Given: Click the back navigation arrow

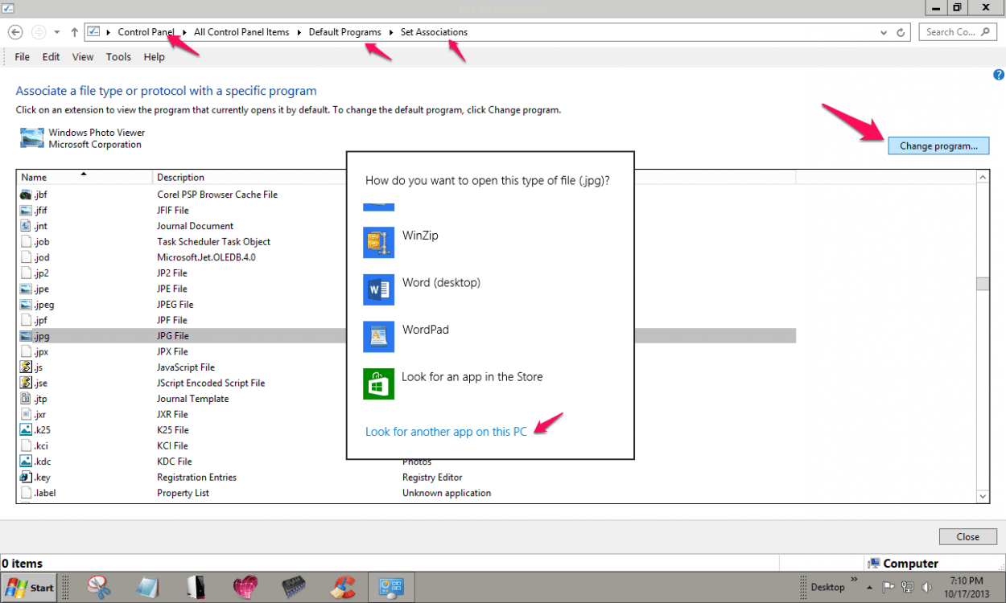Looking at the screenshot, I should click(15, 31).
